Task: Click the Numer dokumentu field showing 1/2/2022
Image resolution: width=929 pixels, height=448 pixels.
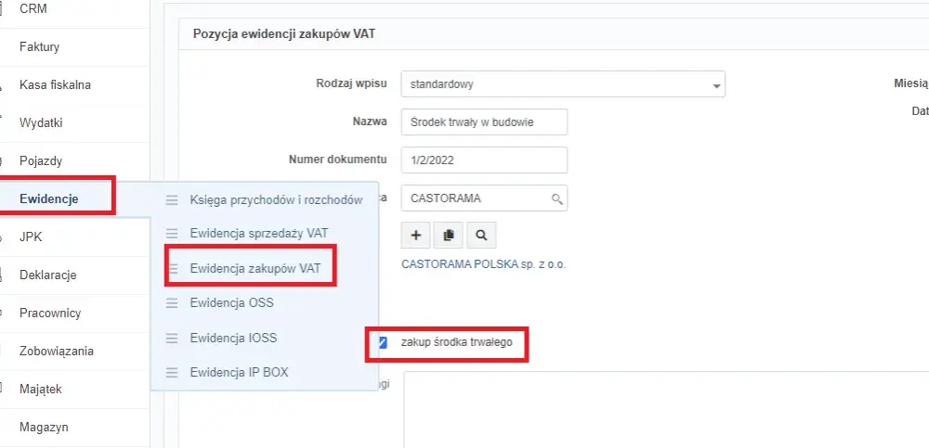Action: coord(484,160)
